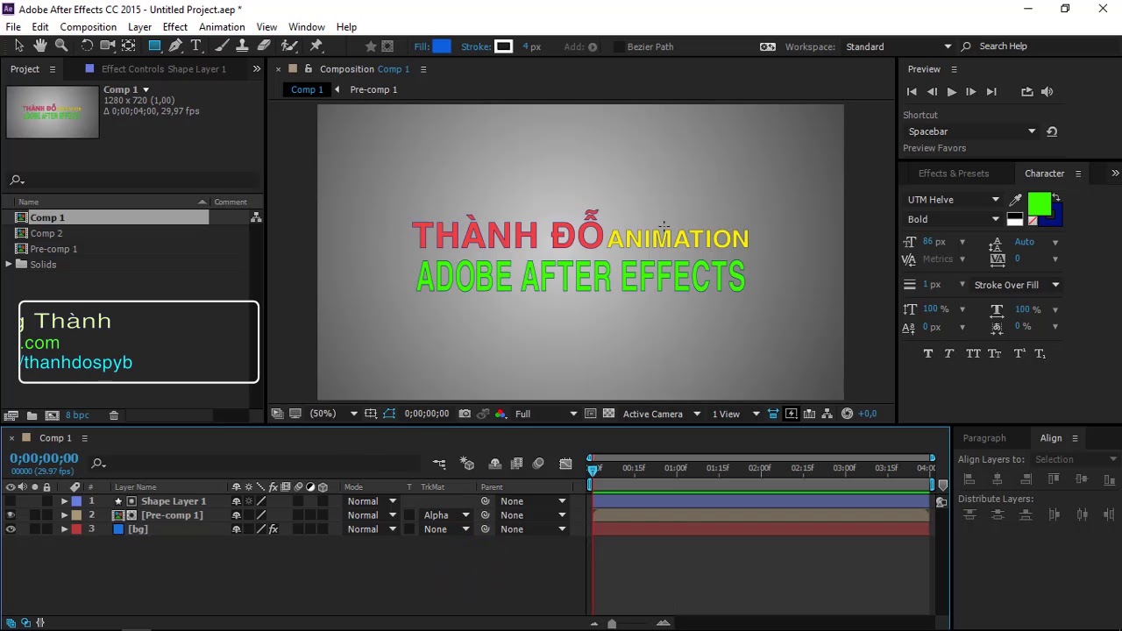Show video for Shape Layer 1
This screenshot has width=1122, height=631.
coord(11,501)
